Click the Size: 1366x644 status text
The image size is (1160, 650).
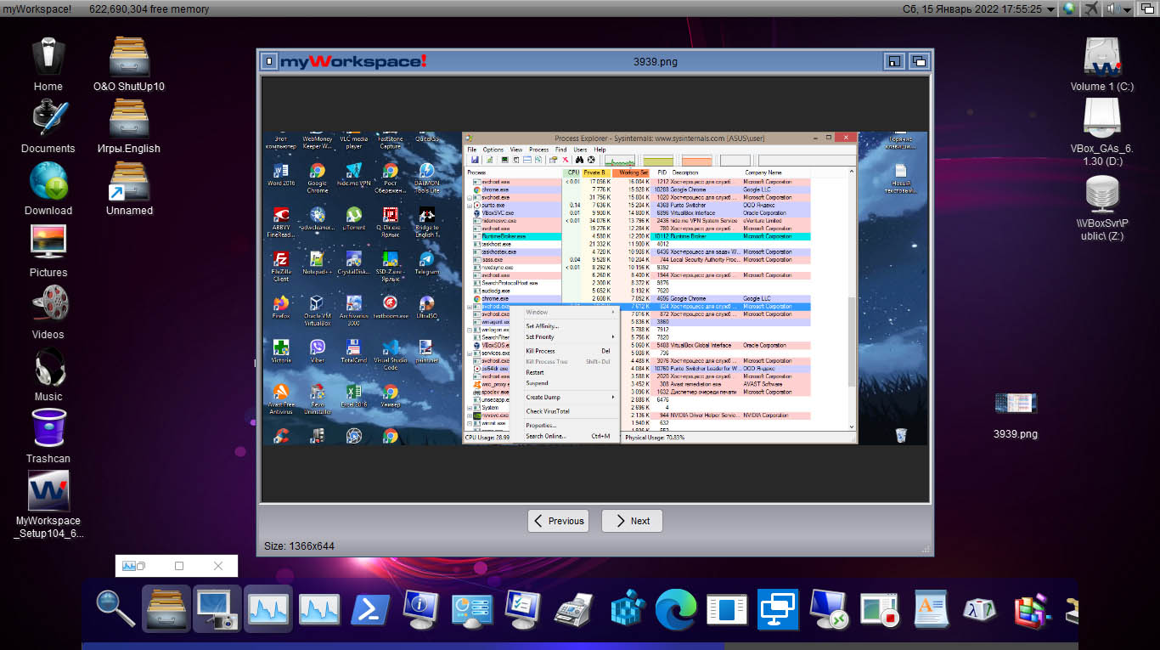299,546
